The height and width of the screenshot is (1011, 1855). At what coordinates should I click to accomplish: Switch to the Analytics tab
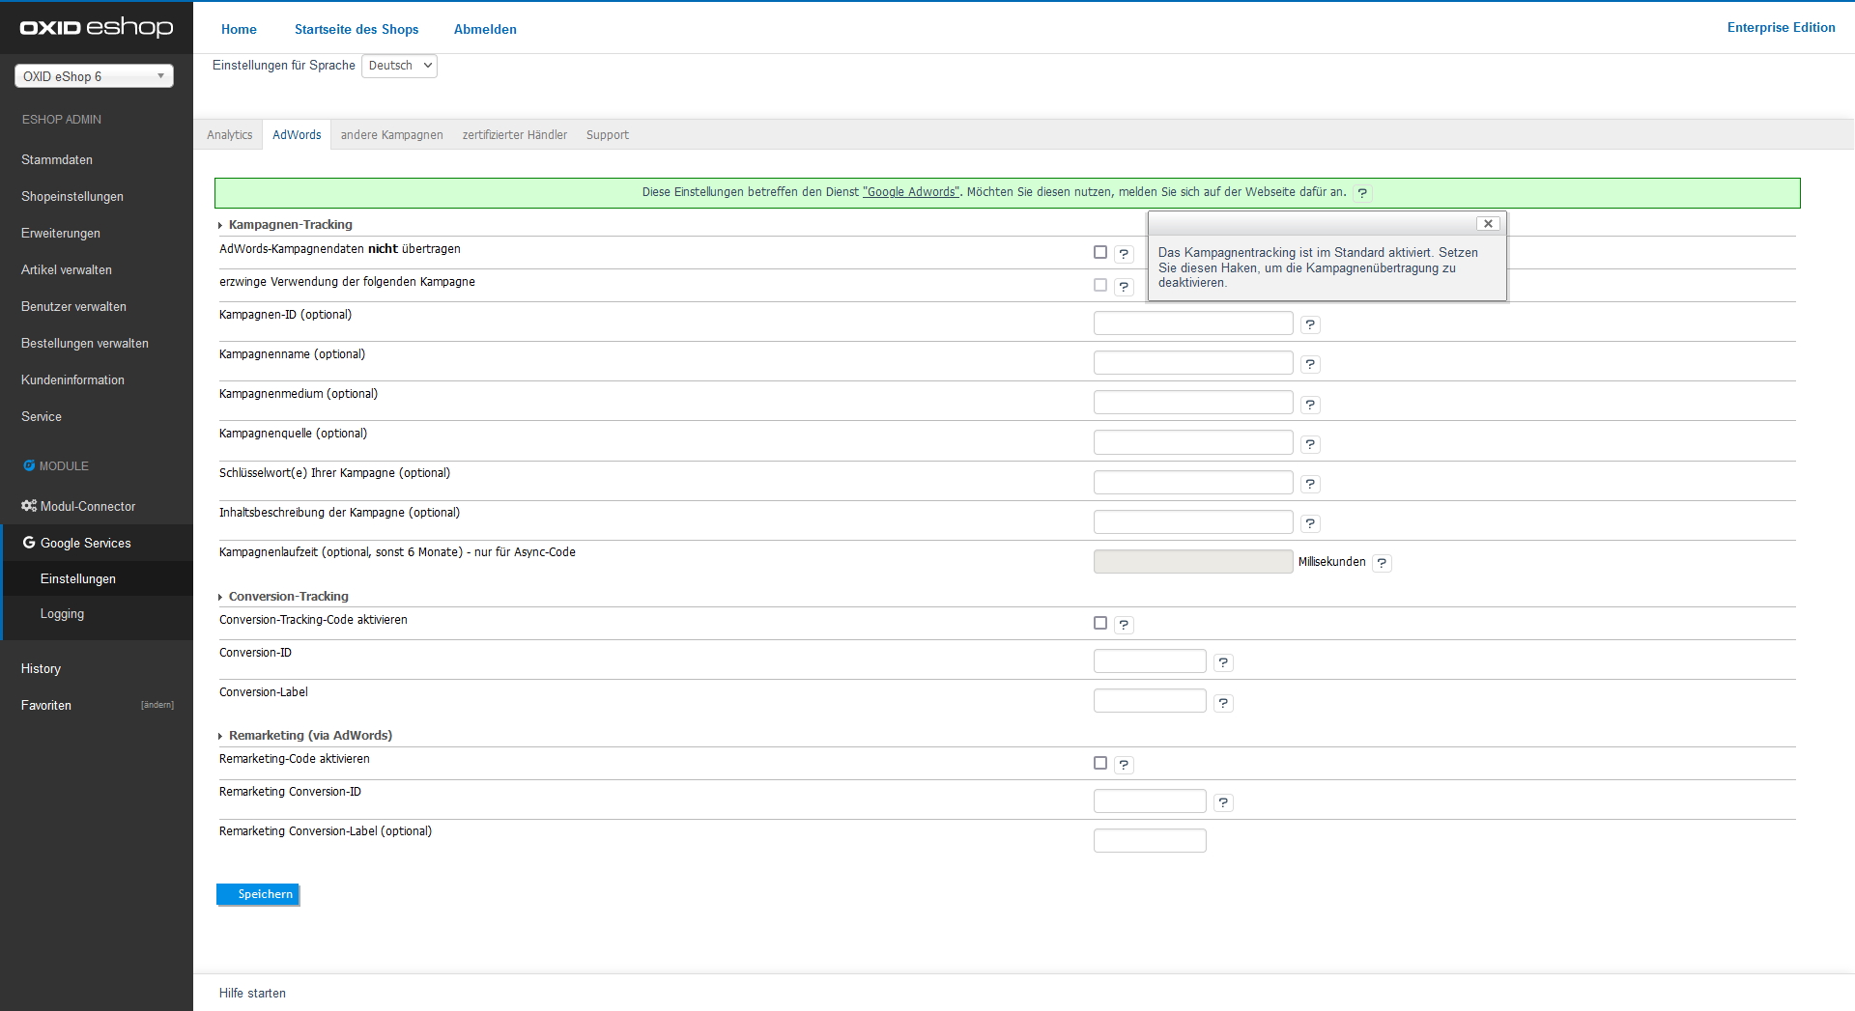(229, 135)
